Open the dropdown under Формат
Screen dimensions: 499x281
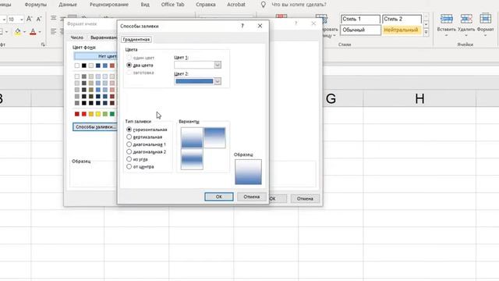(x=485, y=35)
